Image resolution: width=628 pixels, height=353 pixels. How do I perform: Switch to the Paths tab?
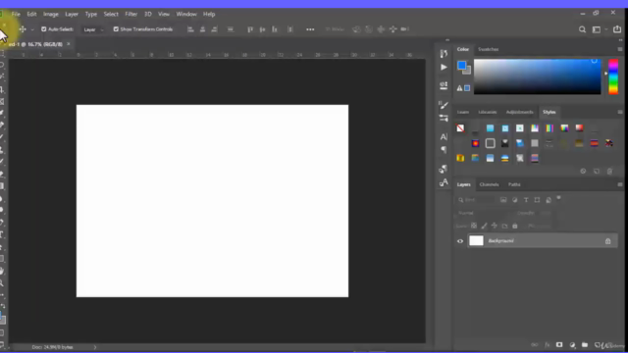(514, 184)
